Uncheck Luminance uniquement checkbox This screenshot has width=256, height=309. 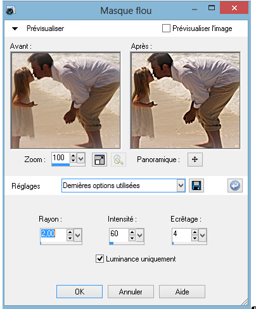point(99,259)
